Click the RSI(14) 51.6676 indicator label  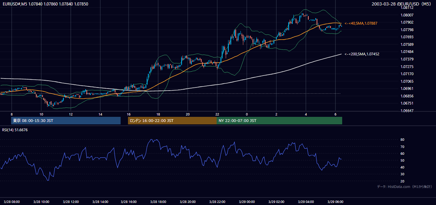pyautogui.click(x=15, y=130)
